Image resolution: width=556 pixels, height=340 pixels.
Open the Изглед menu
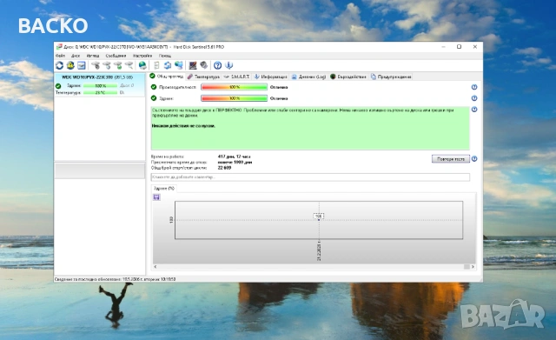[93, 56]
